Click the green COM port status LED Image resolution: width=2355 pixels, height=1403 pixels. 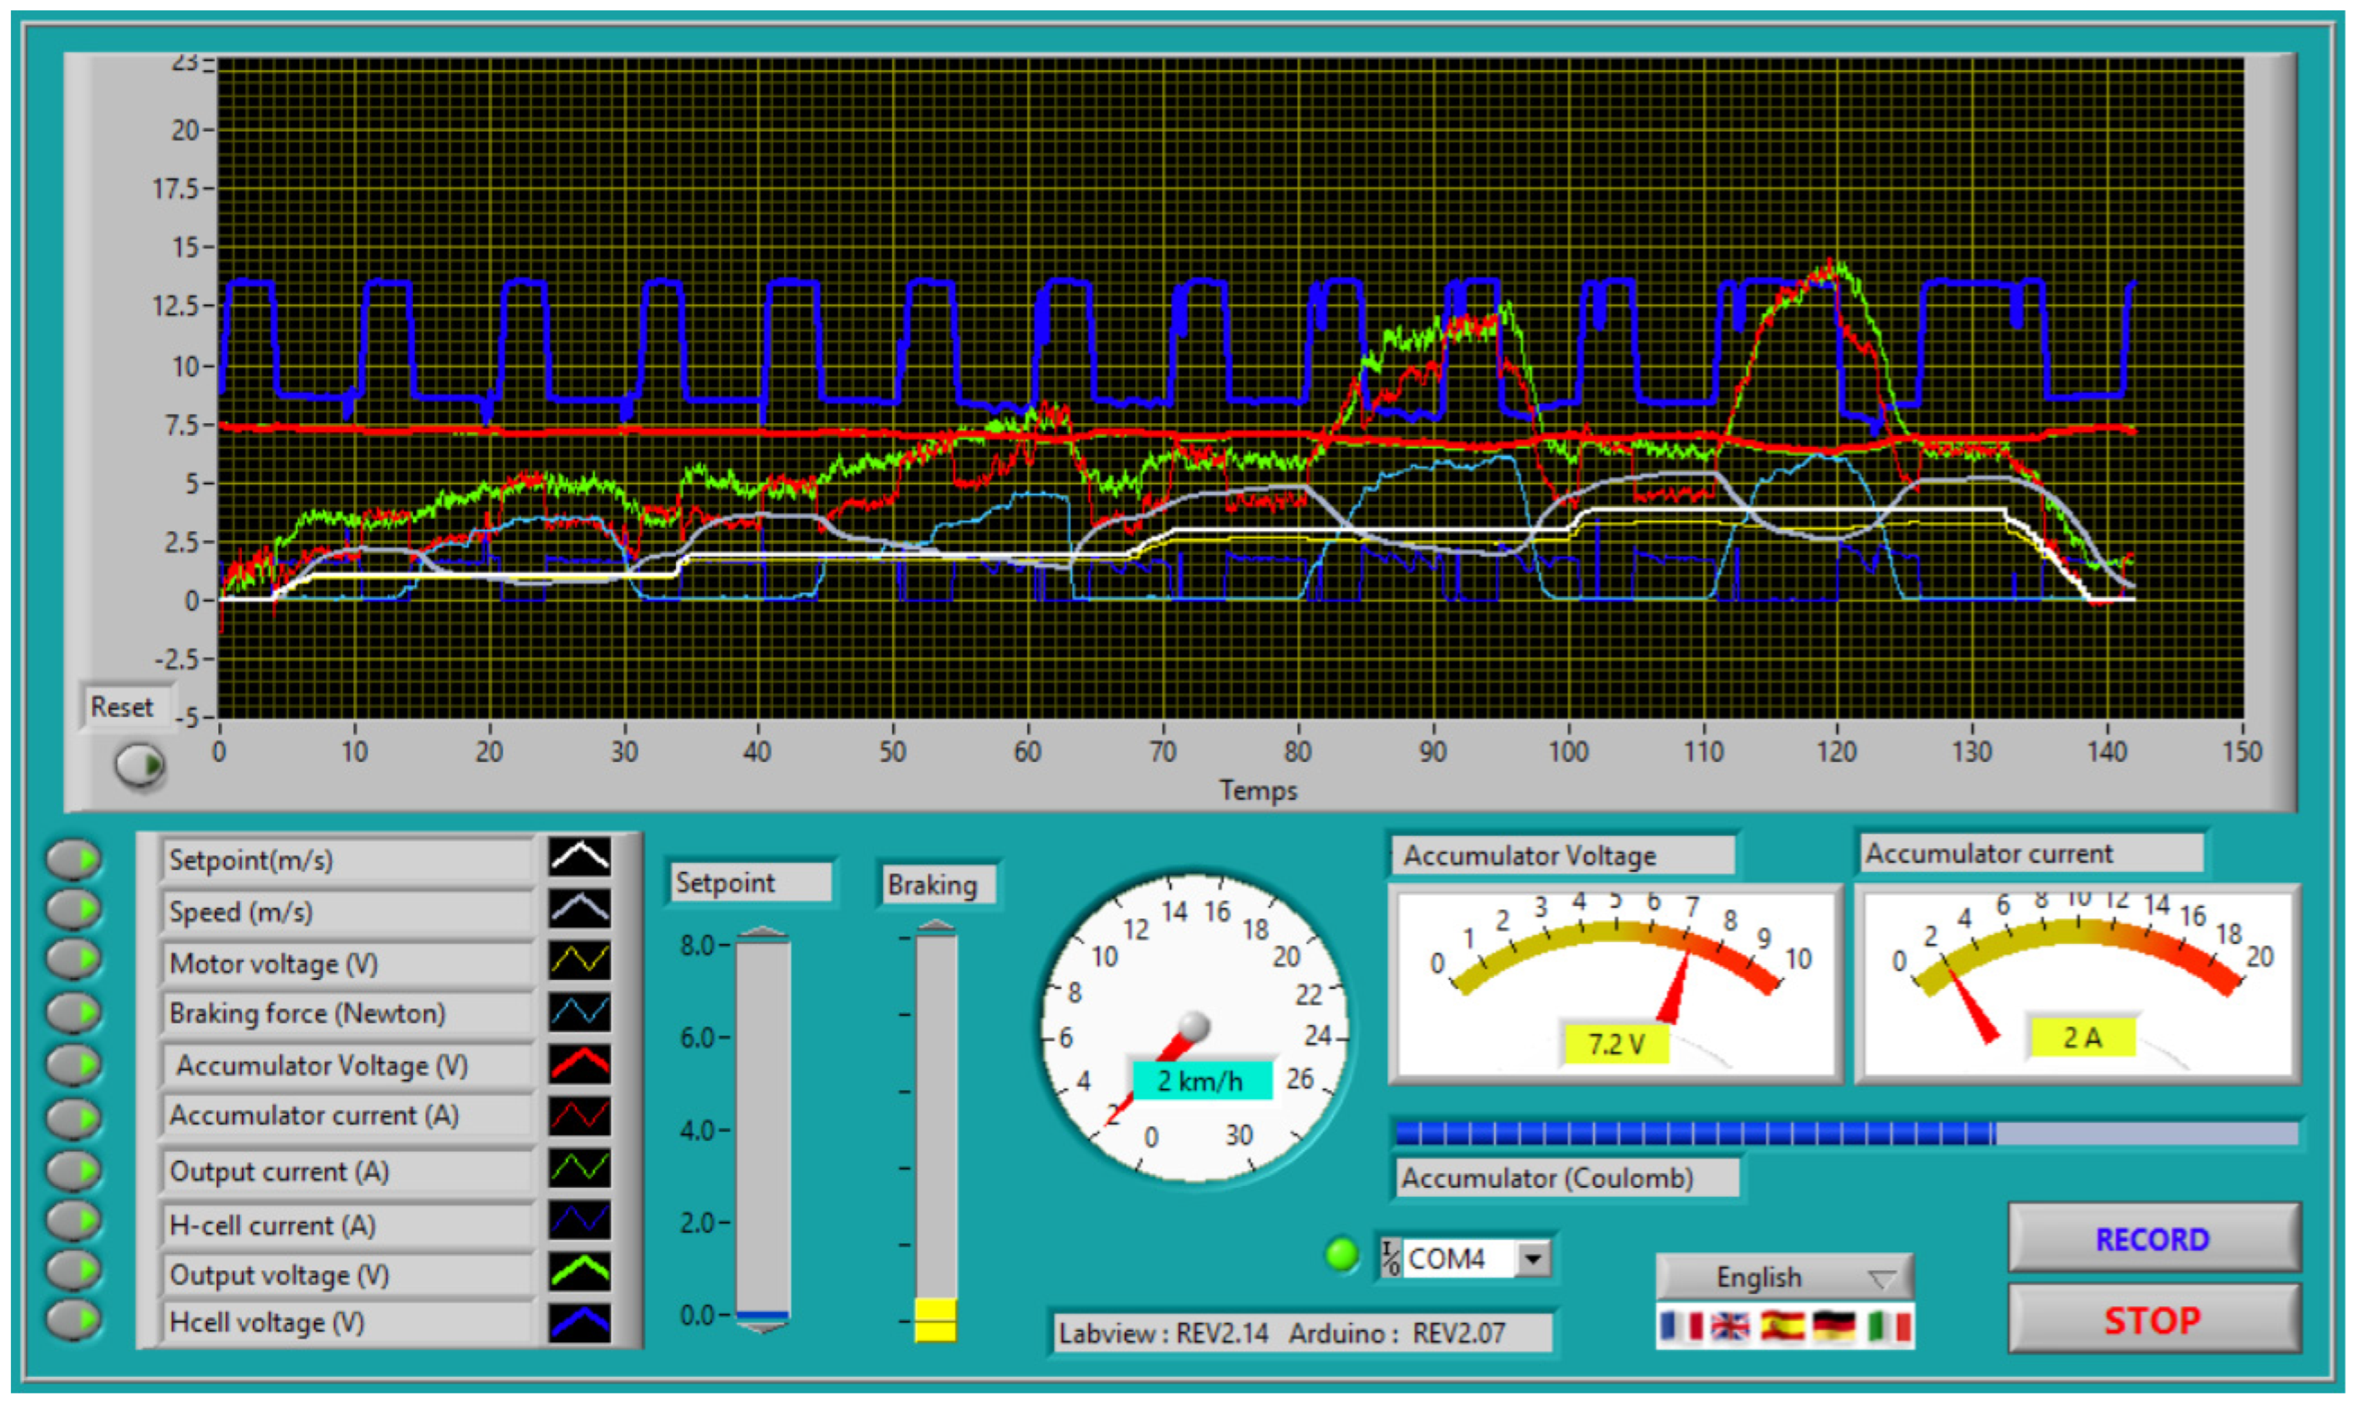click(1343, 1255)
